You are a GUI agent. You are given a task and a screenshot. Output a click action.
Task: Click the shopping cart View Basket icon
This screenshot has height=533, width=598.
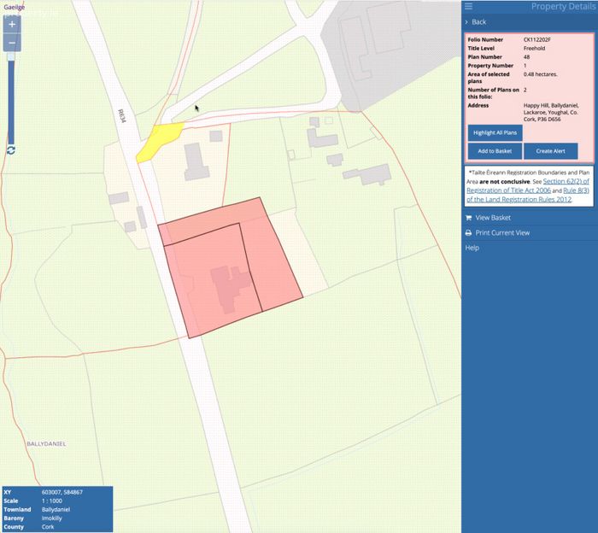468,218
